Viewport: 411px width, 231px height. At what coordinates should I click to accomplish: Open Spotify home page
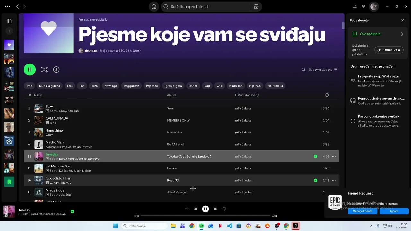[154, 7]
